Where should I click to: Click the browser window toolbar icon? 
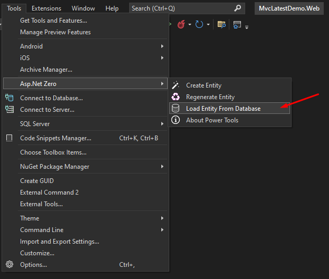click(237, 25)
